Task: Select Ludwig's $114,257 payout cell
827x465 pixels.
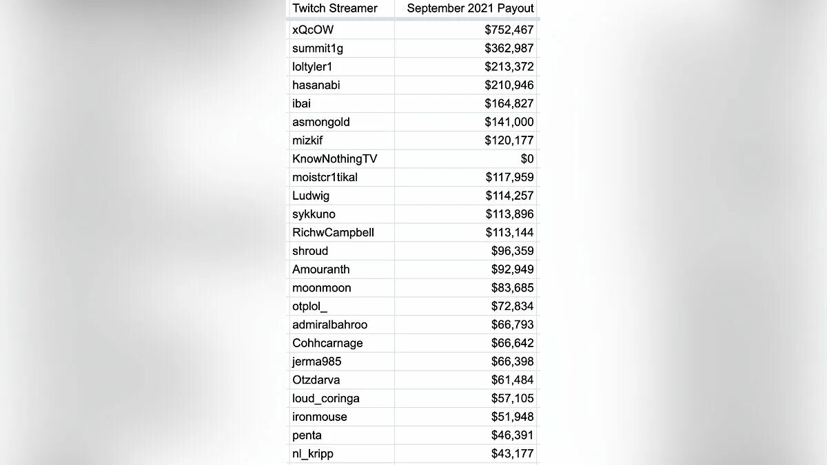Action: [x=465, y=196]
